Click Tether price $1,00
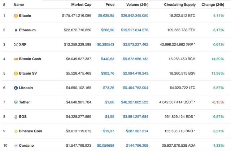The height and width of the screenshot is (151, 231). tap(110, 102)
